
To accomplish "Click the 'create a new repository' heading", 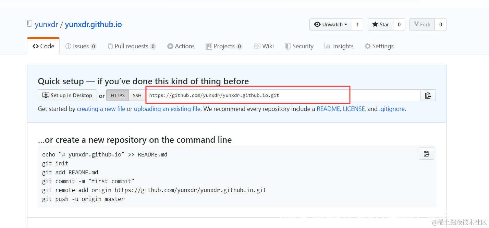I will point(135,140).
